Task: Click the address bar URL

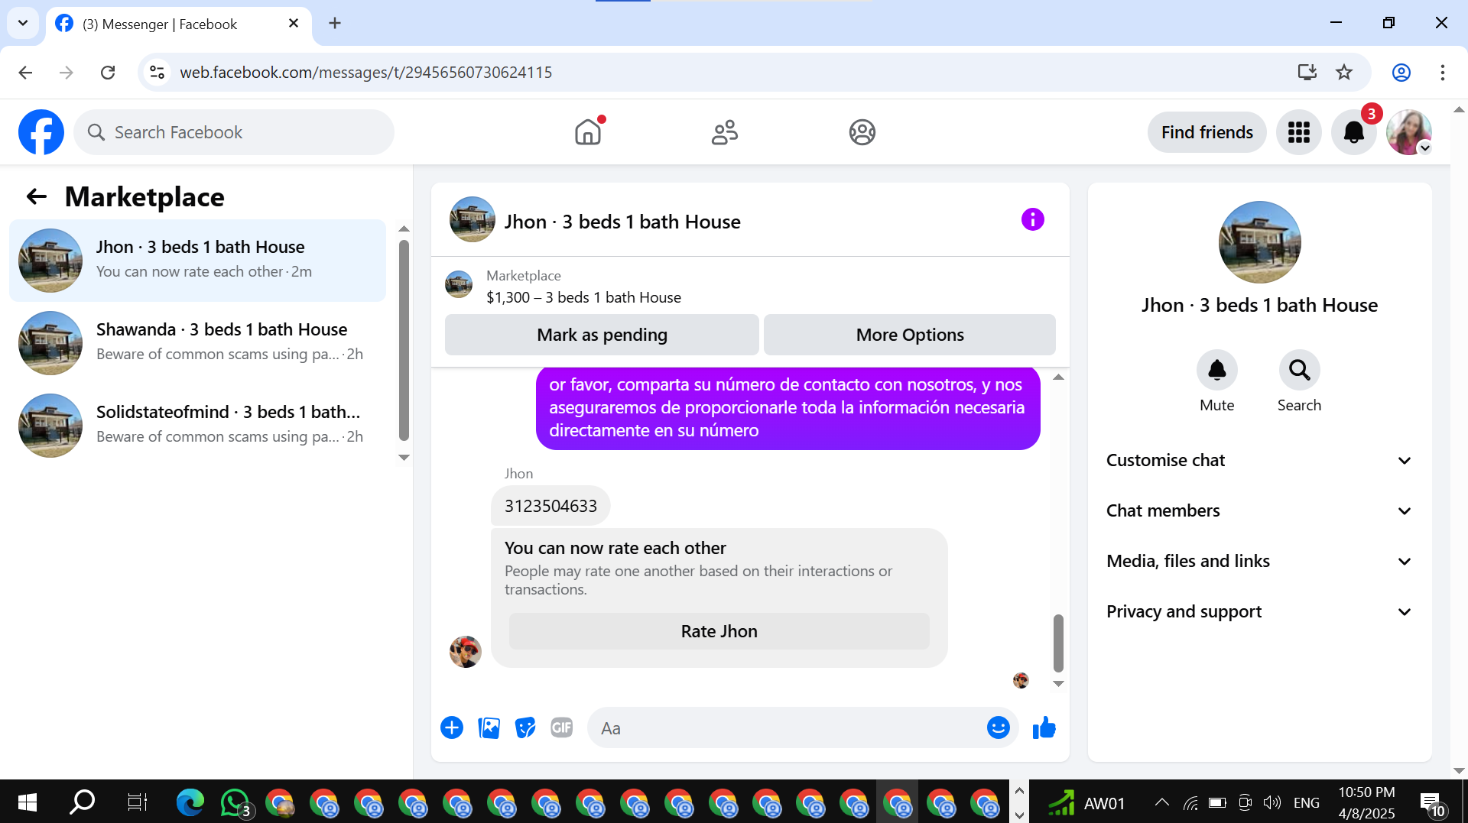Action: click(x=365, y=73)
